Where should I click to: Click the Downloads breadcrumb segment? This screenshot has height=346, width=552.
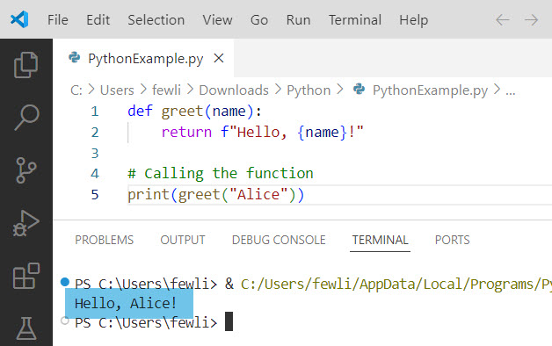click(x=234, y=90)
